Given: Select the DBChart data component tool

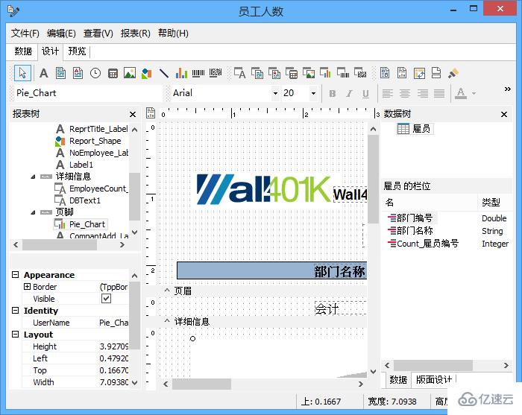Looking at the screenshot, I should 326,73.
